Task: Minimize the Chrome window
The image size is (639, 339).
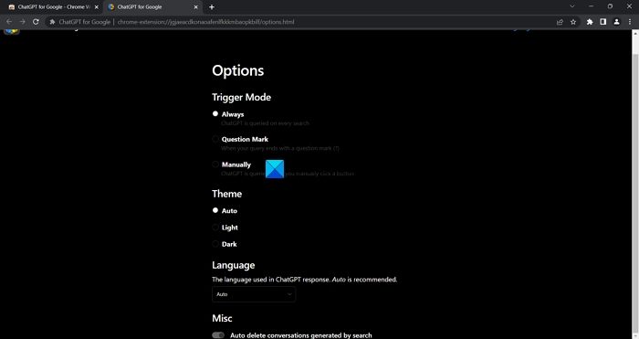Action: tap(591, 6)
